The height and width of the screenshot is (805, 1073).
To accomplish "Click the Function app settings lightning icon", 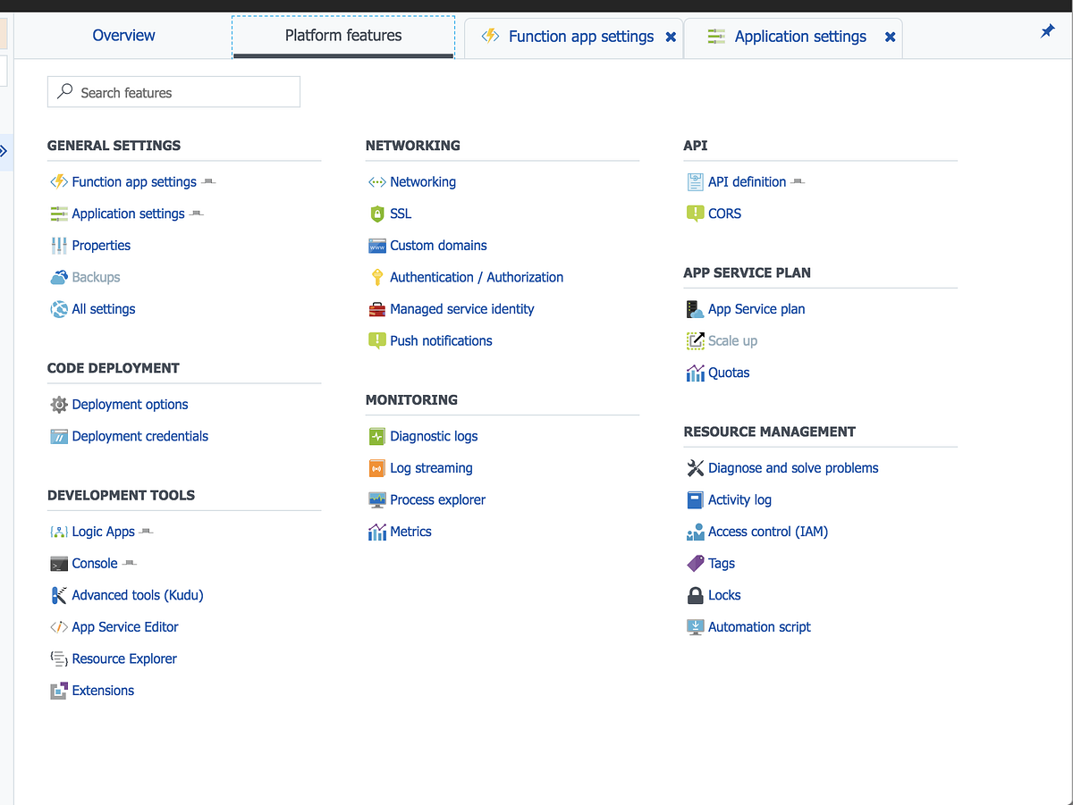I will pos(58,181).
